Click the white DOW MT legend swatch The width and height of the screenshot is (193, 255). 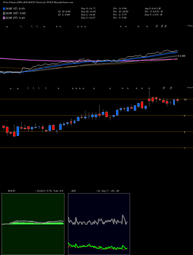point(4,14)
